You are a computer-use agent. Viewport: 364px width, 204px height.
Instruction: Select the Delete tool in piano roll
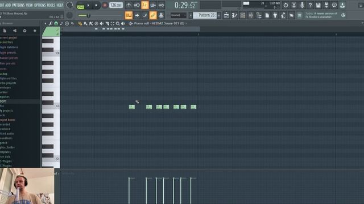[x=96, y=23]
